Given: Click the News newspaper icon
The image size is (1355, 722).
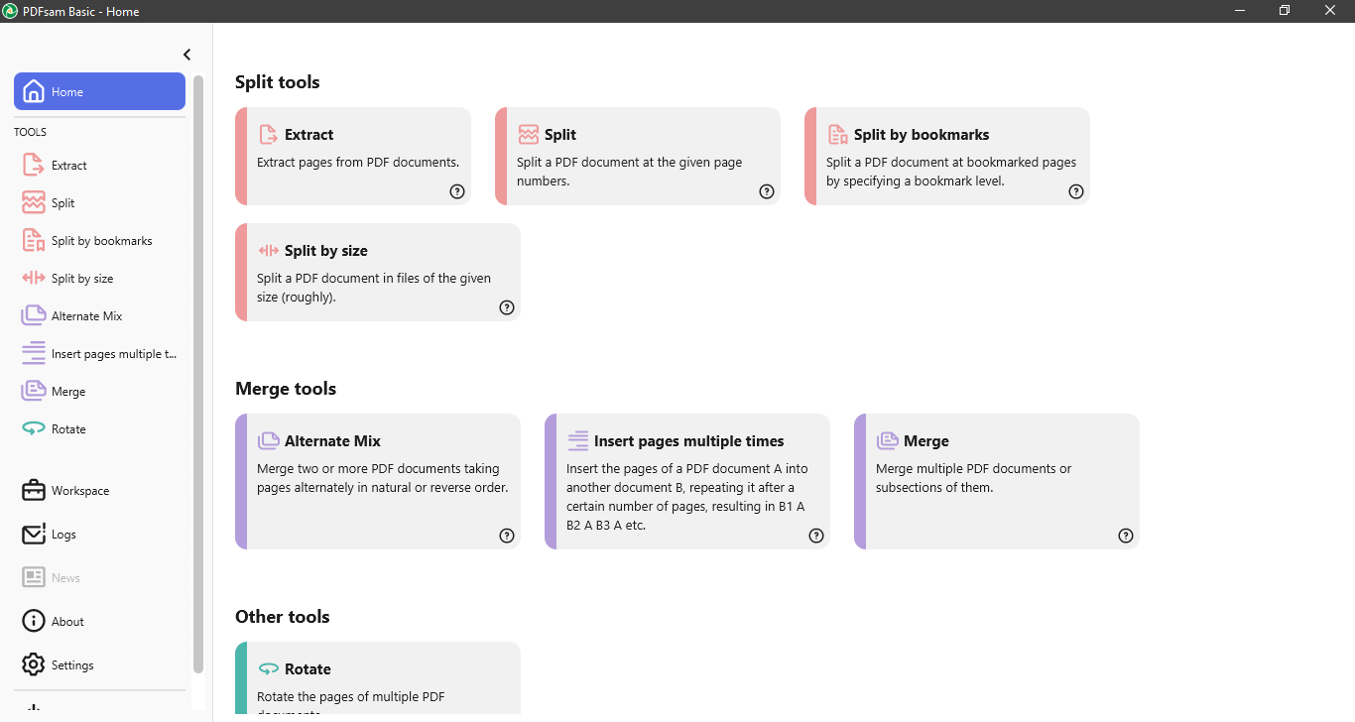Looking at the screenshot, I should 34,578.
